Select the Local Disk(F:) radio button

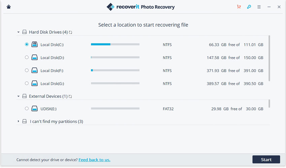pos(27,70)
